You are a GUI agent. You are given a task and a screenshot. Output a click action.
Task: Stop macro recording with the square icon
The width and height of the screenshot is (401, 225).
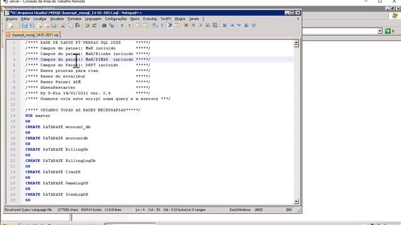[194, 26]
